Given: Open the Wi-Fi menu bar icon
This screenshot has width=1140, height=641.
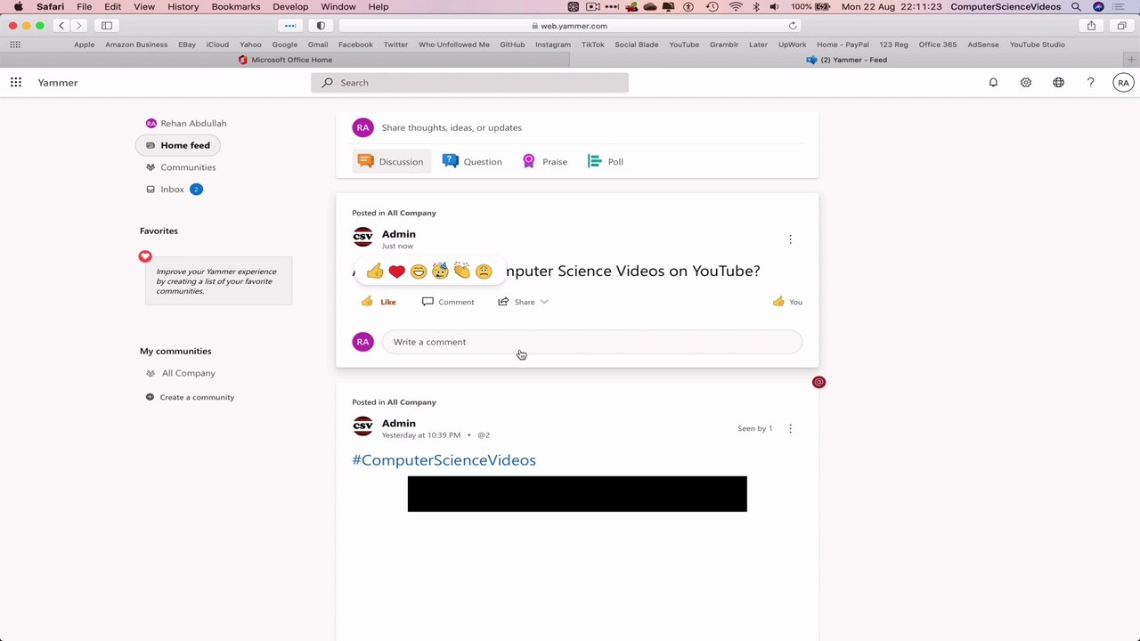Looking at the screenshot, I should [736, 7].
